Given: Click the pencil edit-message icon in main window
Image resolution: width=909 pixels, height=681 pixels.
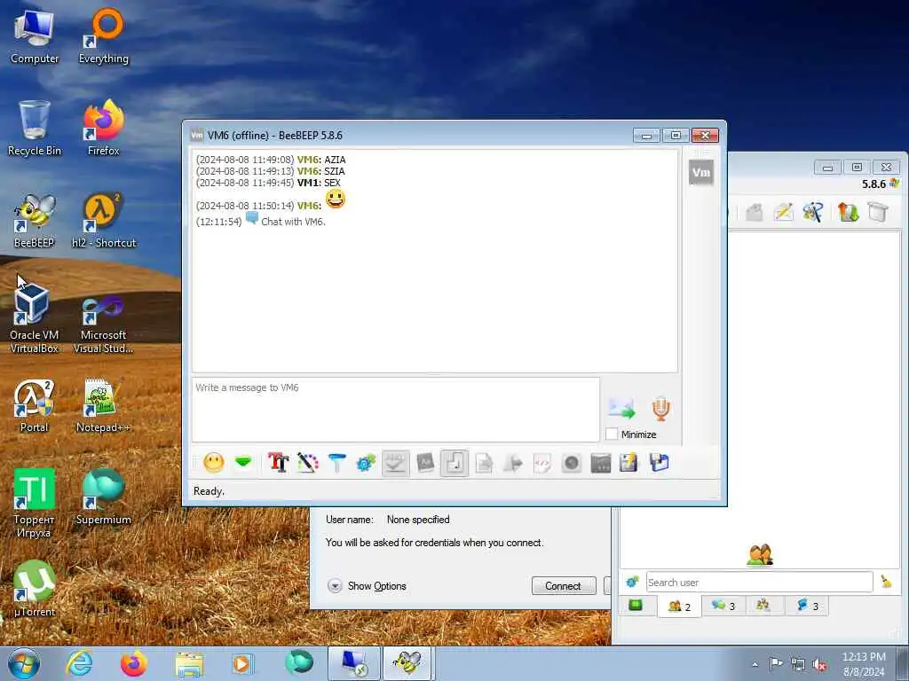Looking at the screenshot, I should pos(783,212).
